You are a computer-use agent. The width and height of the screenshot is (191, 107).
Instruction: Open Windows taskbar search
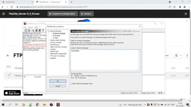click(10, 105)
